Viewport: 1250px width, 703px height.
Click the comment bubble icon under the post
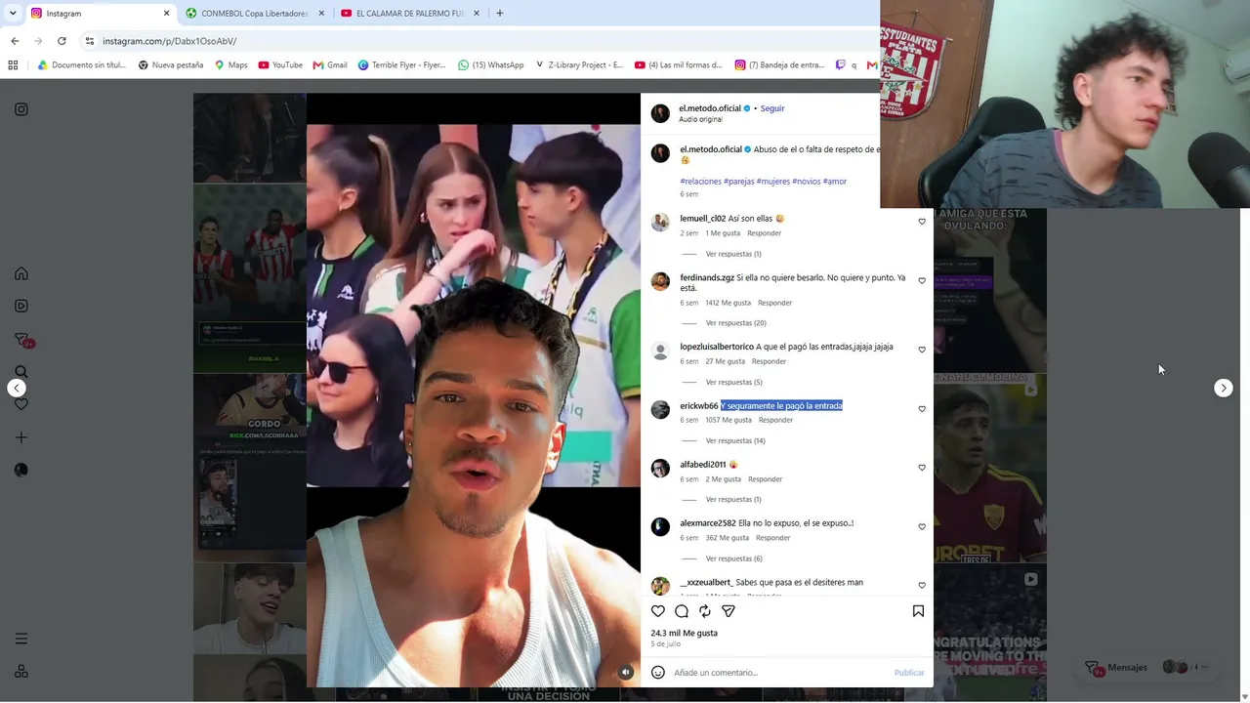682,611
